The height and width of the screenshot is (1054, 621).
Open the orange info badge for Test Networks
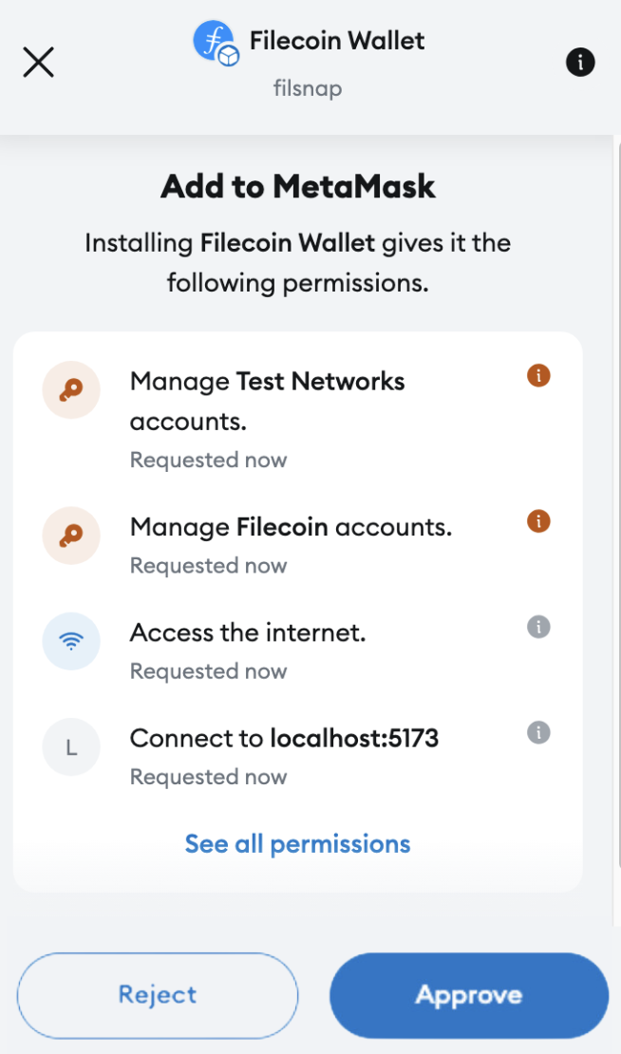pos(537,375)
